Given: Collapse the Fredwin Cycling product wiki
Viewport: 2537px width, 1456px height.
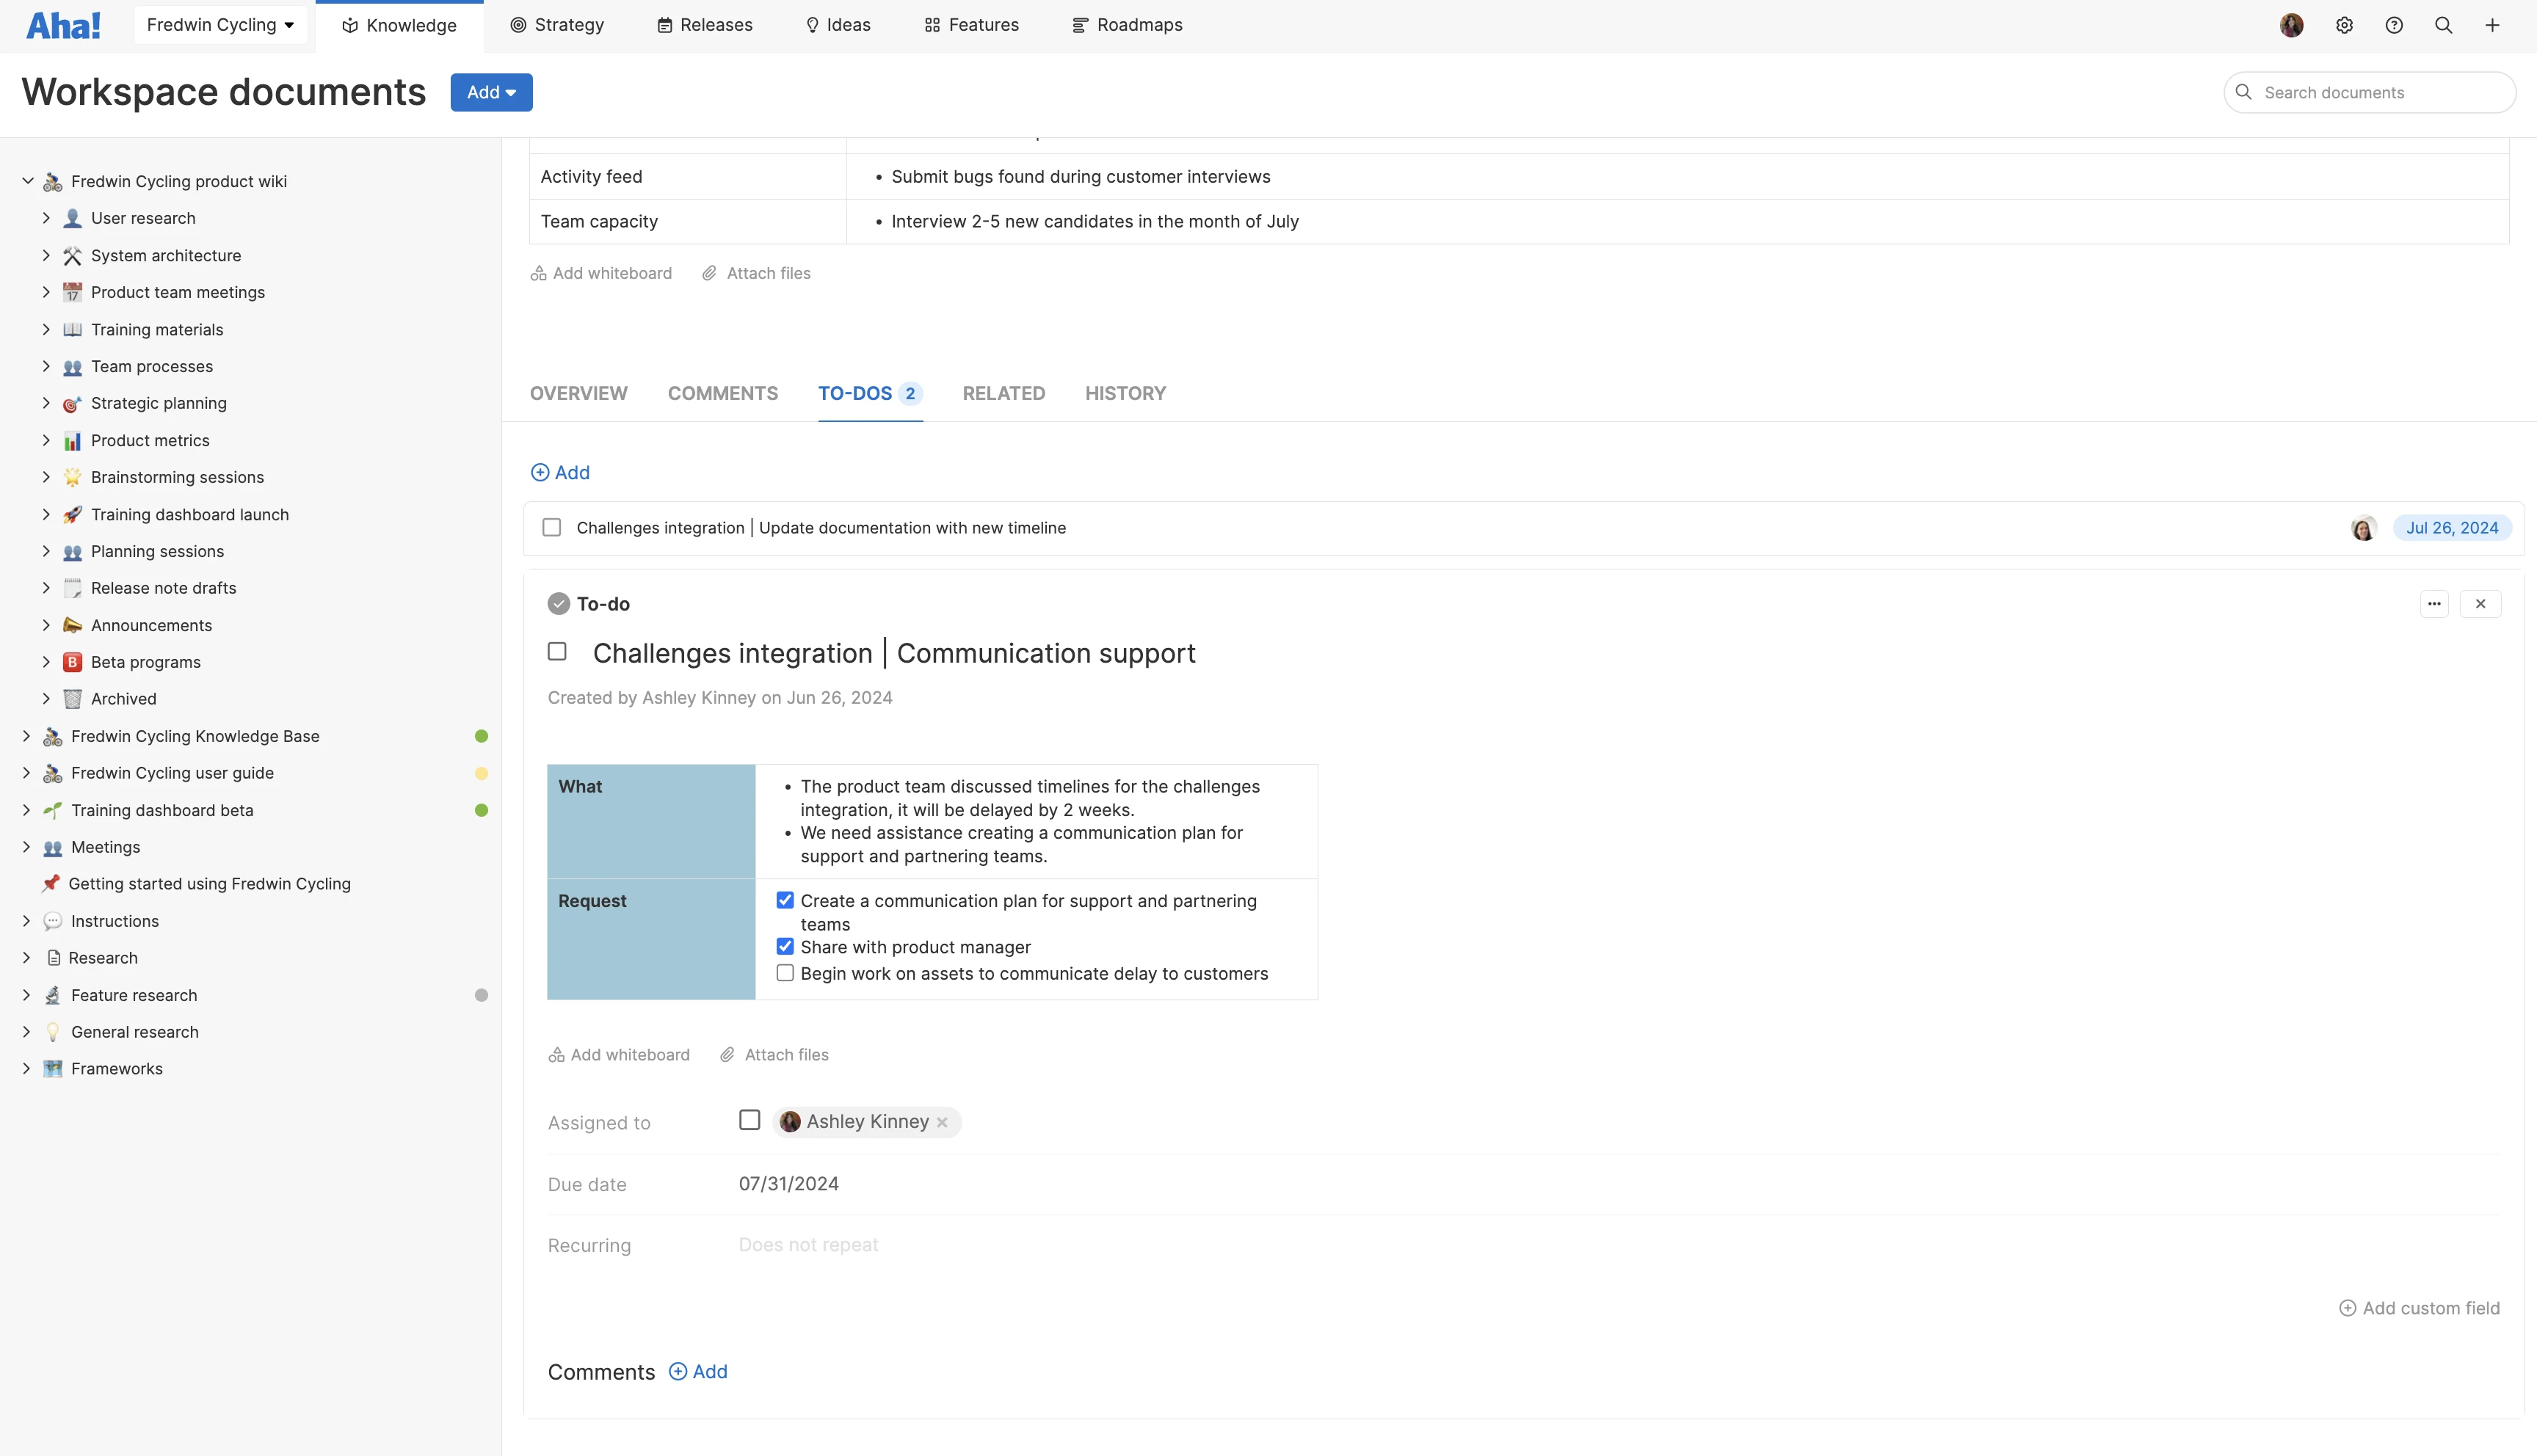Looking at the screenshot, I should 27,181.
